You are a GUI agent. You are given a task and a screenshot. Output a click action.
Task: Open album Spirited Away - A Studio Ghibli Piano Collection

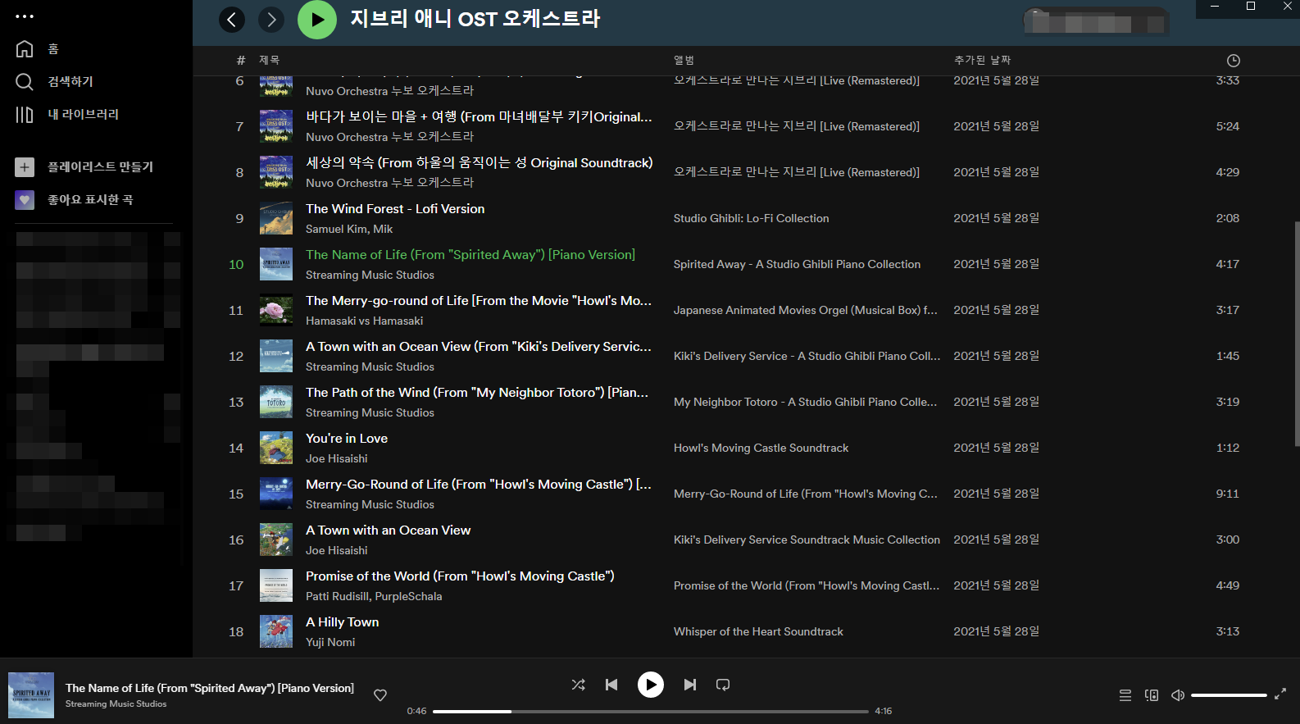pyautogui.click(x=797, y=265)
